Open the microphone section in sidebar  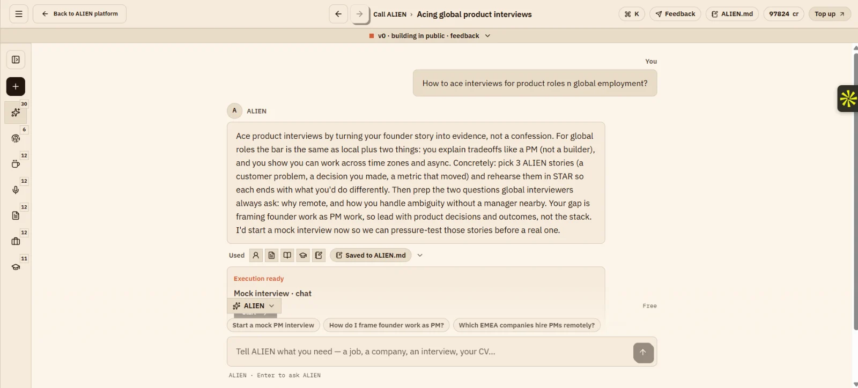(16, 190)
